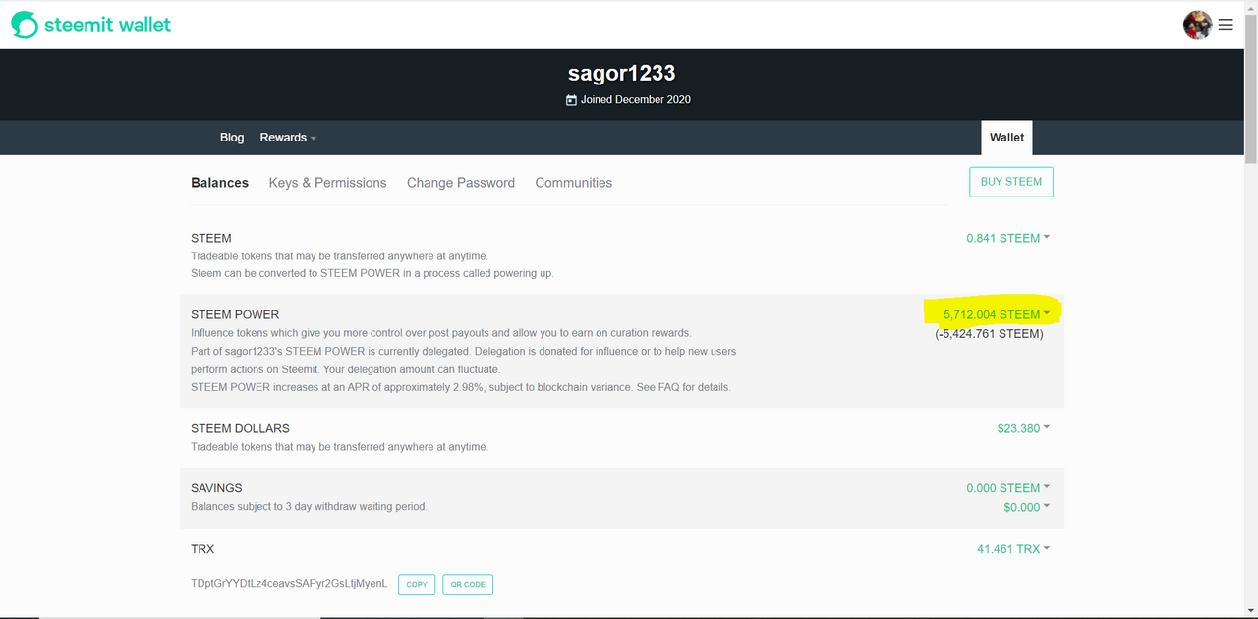The image size is (1258, 619).
Task: Click the username heading sagor1233
Action: [x=622, y=73]
